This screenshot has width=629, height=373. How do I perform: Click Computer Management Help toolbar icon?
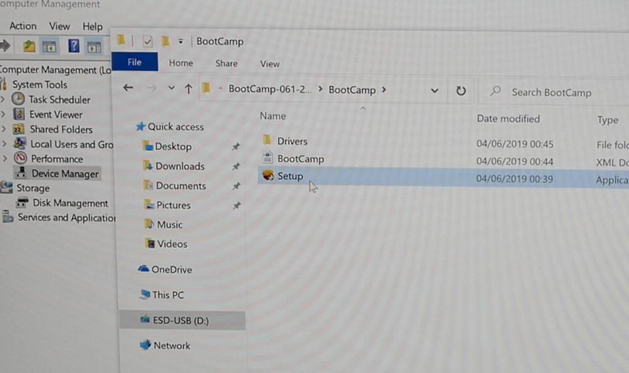click(x=74, y=46)
